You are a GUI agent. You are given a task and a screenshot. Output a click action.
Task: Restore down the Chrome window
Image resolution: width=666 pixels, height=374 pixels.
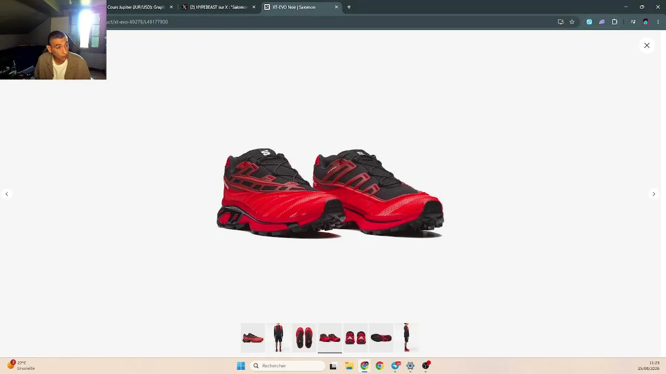click(x=642, y=7)
